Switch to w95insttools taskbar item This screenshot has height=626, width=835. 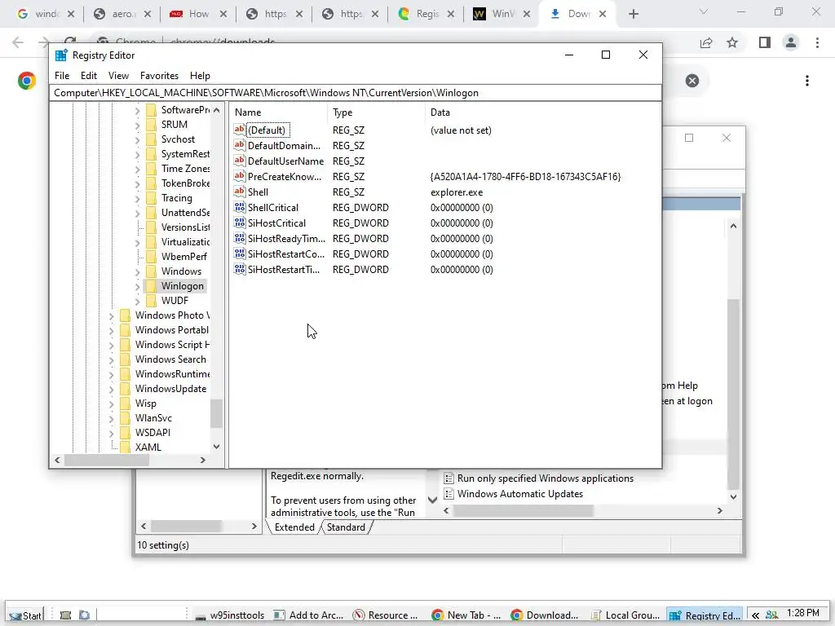click(230, 615)
